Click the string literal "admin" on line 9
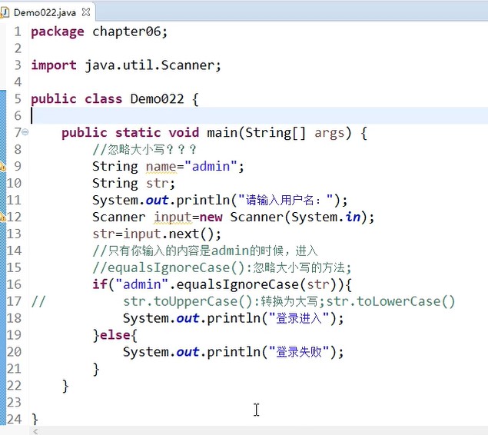The width and height of the screenshot is (488, 435). click(x=211, y=167)
